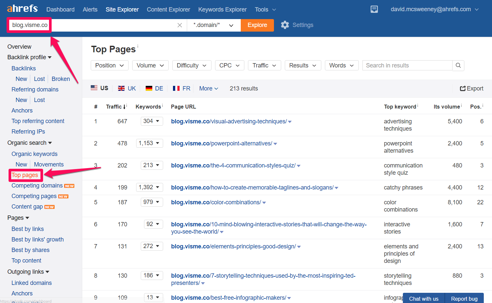Open the Words filter dropdown
This screenshot has height=303, width=492.
click(342, 65)
